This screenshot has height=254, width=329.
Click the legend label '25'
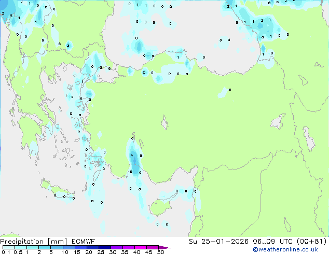coord(101,252)
